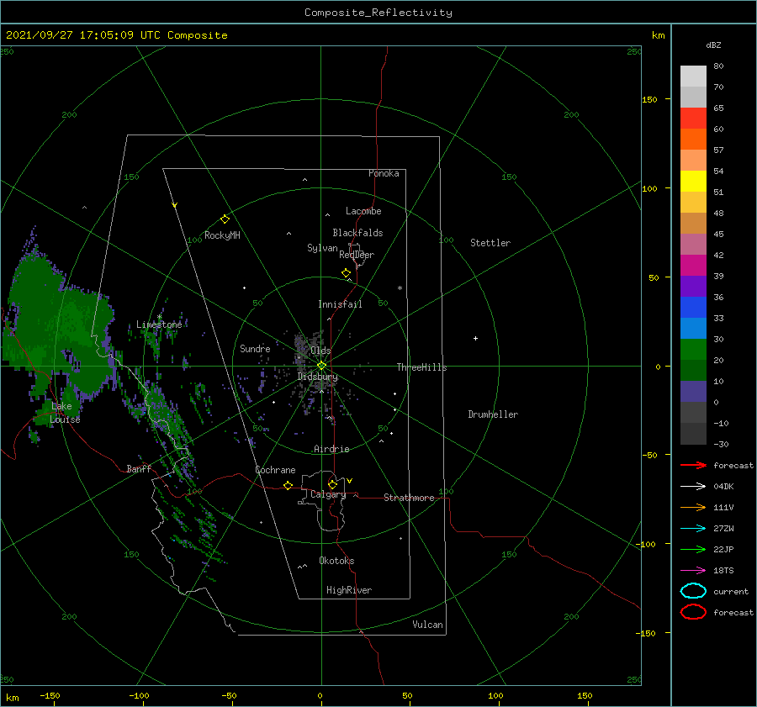Image resolution: width=757 pixels, height=707 pixels.
Task: Click the light grey 80 dBZ swatch
Action: (x=693, y=76)
